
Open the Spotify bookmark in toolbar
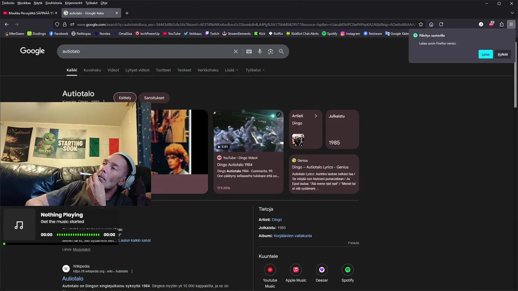pyautogui.click(x=329, y=34)
